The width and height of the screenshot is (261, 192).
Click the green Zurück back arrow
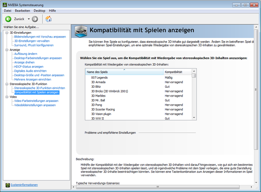tap(8, 19)
